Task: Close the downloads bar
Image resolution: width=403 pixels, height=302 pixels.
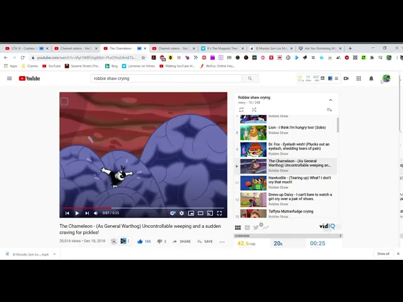Action: pos(398,254)
